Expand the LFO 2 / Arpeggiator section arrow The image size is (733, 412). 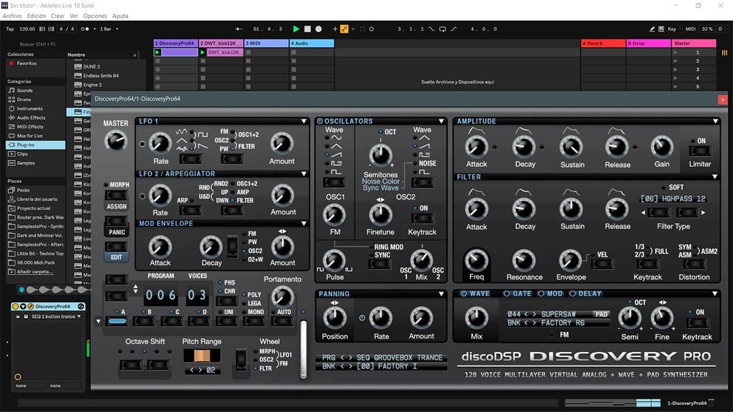coord(304,174)
